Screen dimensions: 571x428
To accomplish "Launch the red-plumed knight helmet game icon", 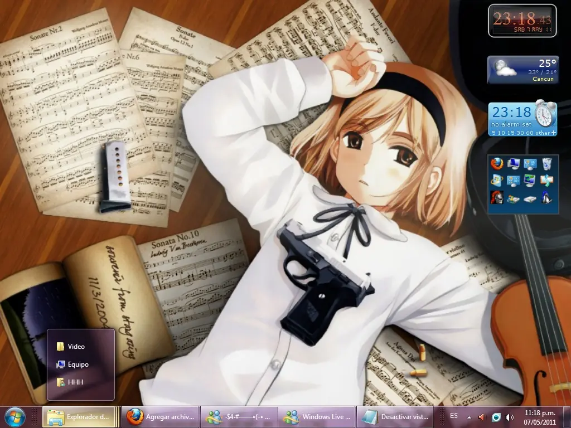I will click(497, 197).
